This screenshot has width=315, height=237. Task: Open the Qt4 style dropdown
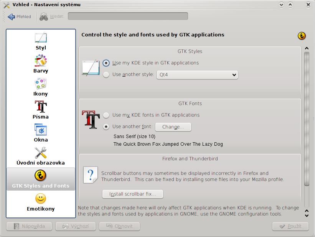click(197, 75)
